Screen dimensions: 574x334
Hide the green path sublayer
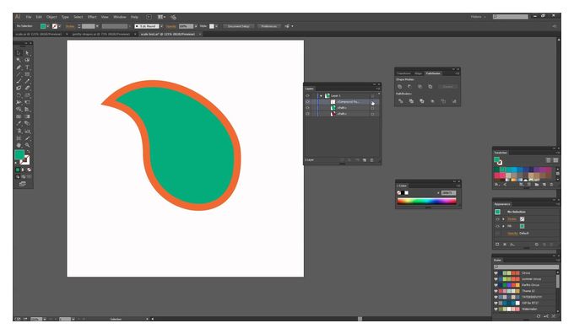pos(307,108)
